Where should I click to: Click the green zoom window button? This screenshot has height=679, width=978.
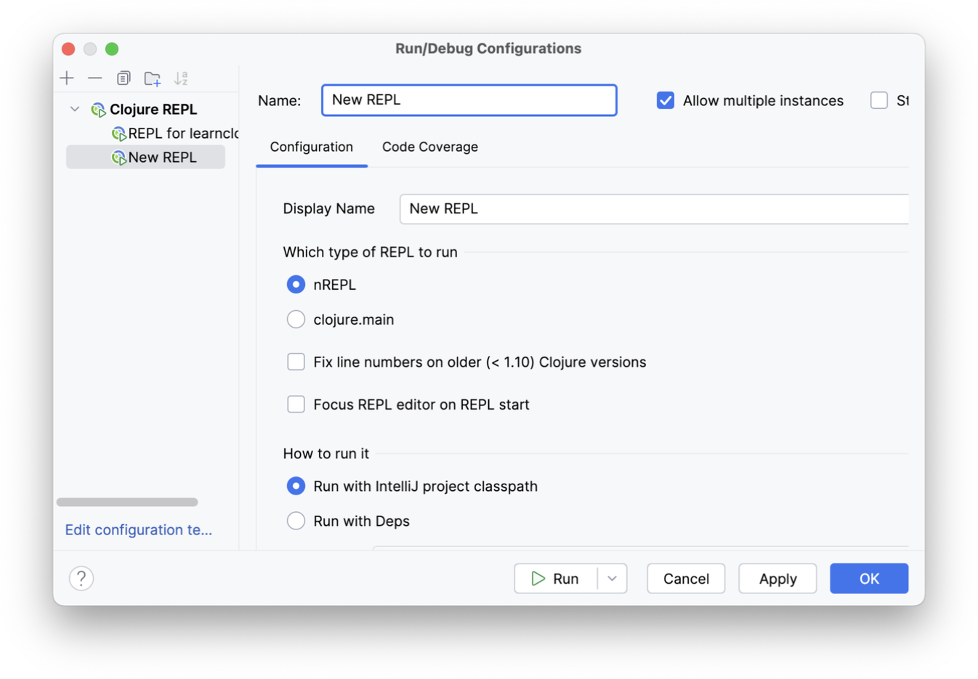[x=112, y=49]
